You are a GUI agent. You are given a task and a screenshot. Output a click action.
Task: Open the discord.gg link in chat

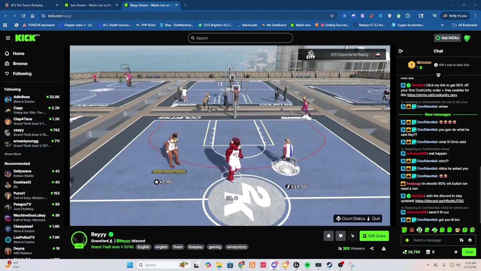click(439, 201)
